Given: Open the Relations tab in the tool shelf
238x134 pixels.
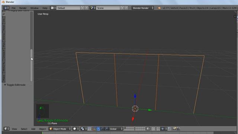Looking at the screenshot, I should 4,28.
